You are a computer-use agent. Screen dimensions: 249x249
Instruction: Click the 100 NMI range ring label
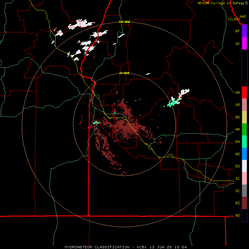coord(124,22)
